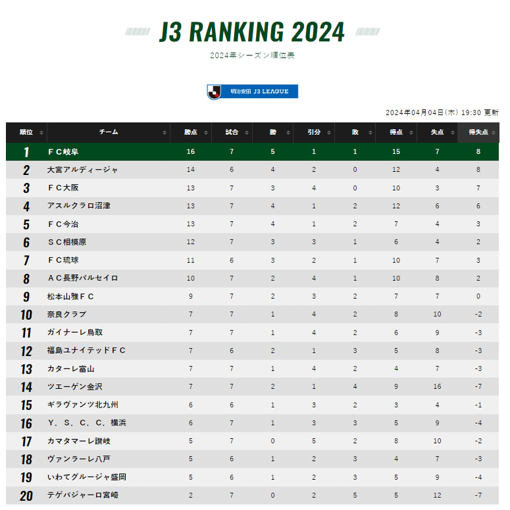Click the sort arrows in チーム column header
The image size is (510, 510).
[165, 132]
